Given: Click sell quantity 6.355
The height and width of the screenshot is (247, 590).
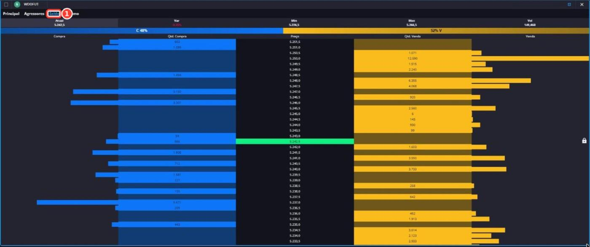Looking at the screenshot, I should click(x=413, y=81).
